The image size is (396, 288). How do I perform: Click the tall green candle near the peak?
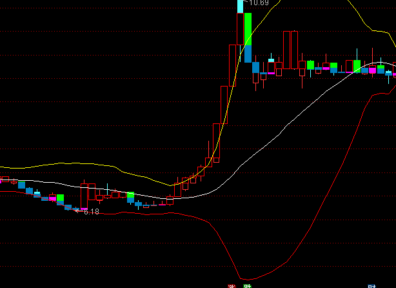click(248, 29)
